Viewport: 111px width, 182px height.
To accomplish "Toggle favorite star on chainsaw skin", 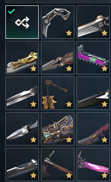I will pyautogui.click(x=105, y=68).
